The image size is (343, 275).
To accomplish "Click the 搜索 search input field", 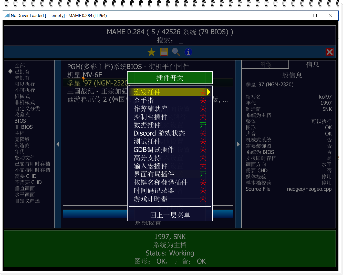I will [x=181, y=40].
